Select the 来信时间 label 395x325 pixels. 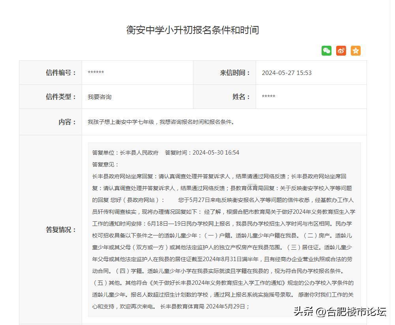(235, 73)
